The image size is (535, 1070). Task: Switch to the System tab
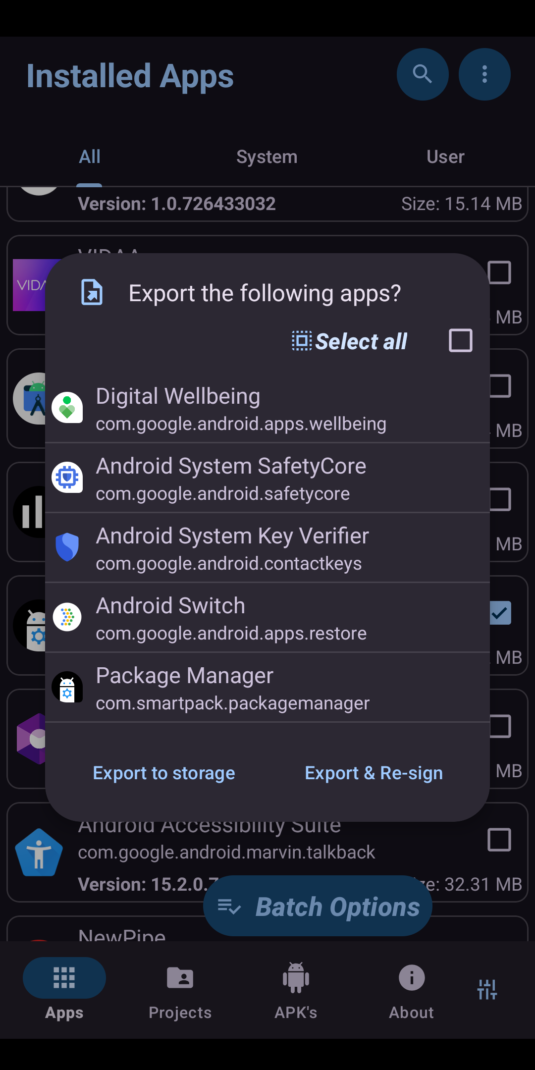[267, 157]
